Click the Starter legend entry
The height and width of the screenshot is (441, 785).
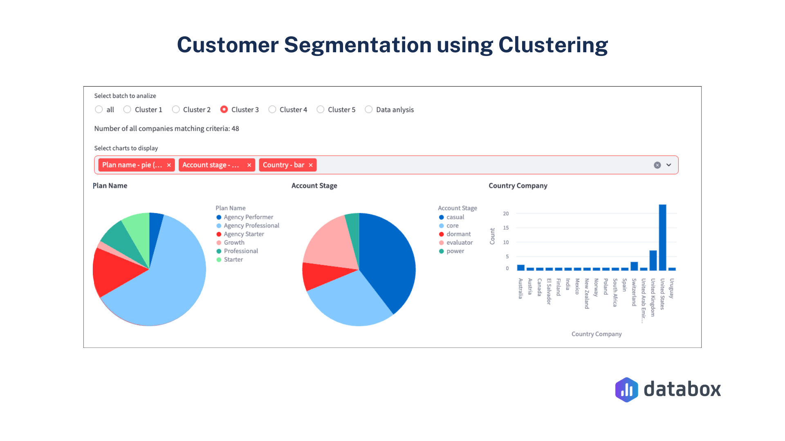pos(229,260)
